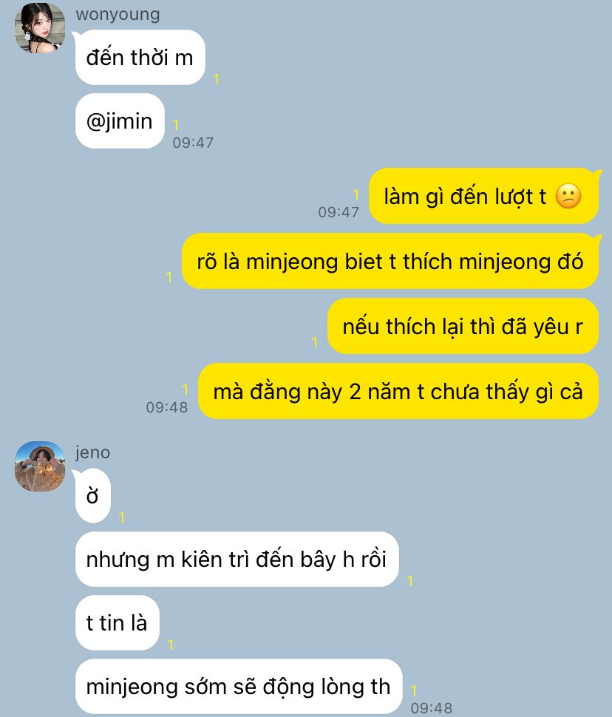
Task: Tap the wonyoung sender name
Action: point(118,14)
